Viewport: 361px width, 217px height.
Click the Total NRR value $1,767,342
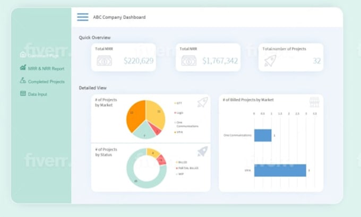click(x=220, y=61)
